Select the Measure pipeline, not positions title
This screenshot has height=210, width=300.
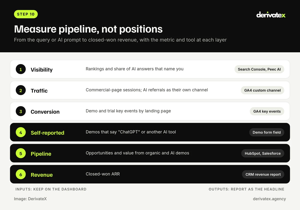click(x=88, y=29)
